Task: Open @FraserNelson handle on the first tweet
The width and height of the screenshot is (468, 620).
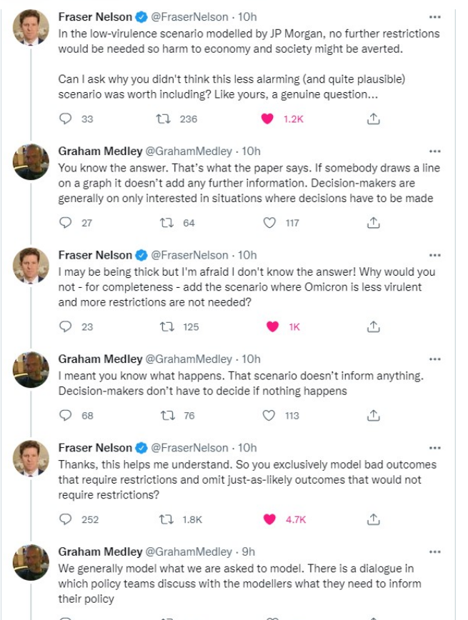Action: coord(188,16)
